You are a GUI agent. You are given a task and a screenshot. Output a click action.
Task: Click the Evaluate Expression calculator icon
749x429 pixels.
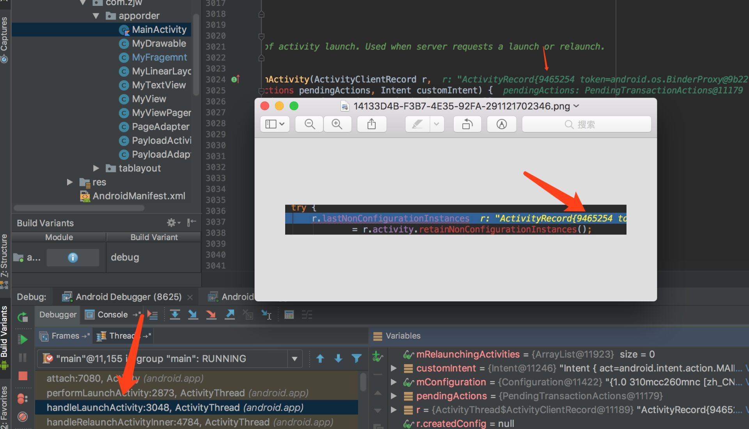coord(289,315)
